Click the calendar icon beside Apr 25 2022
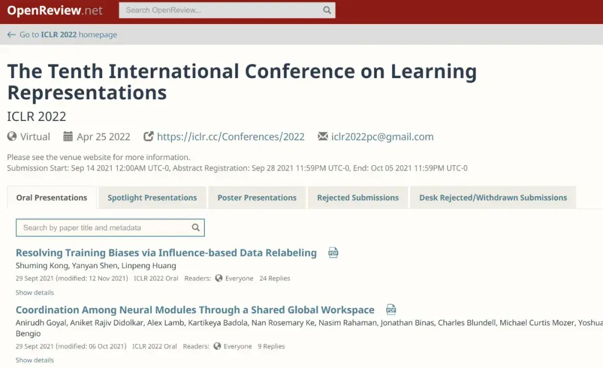 click(x=68, y=136)
